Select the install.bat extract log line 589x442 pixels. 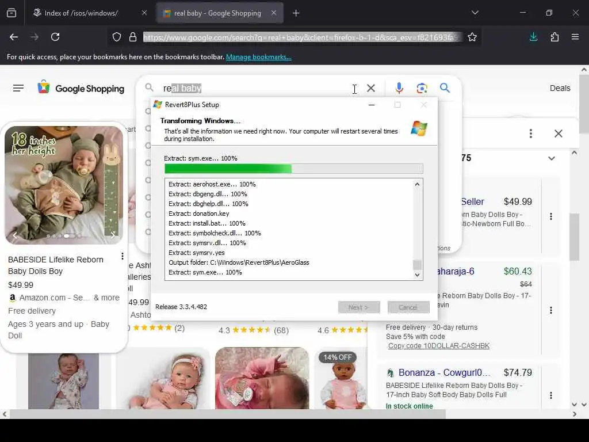207,223
